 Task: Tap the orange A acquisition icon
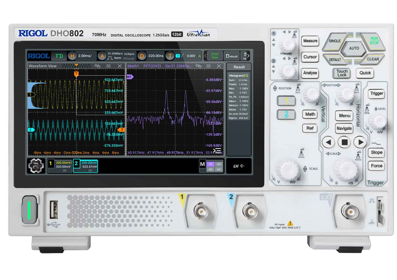tap(102, 56)
